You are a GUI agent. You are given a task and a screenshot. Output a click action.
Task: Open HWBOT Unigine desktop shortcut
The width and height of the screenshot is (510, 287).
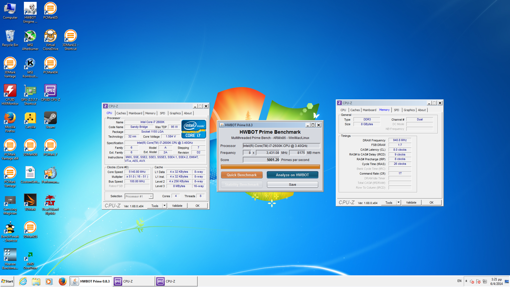[30, 12]
